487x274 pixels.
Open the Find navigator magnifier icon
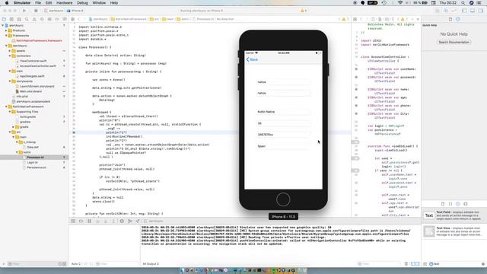coord(27,19)
